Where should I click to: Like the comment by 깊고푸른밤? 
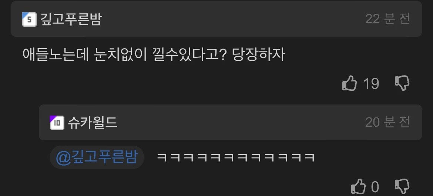point(350,83)
